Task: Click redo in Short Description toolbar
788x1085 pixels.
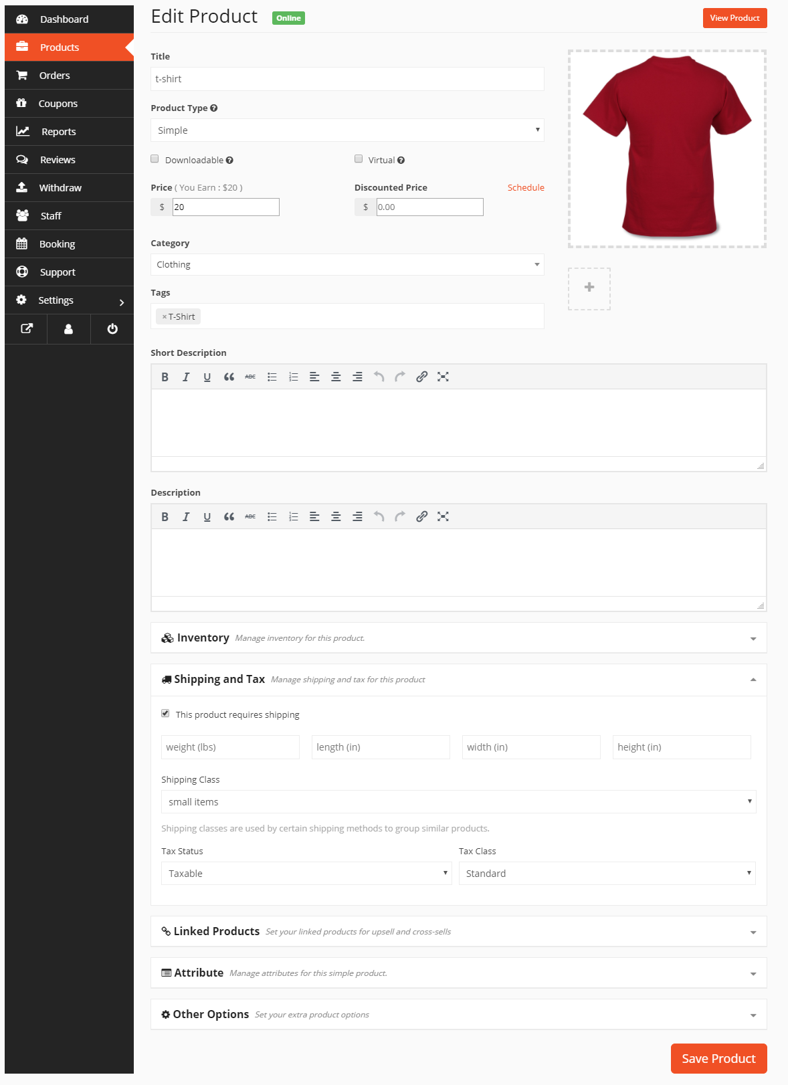Action: coord(400,377)
